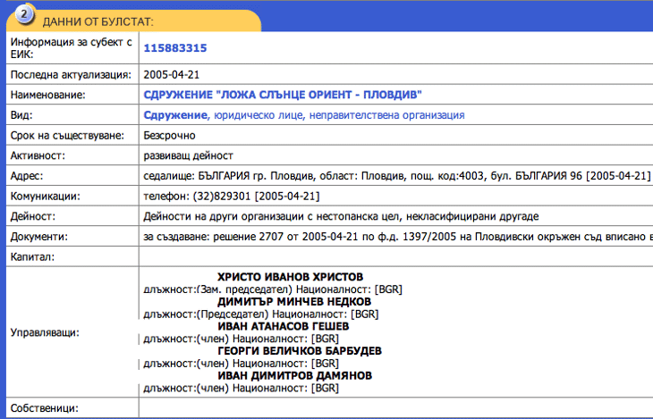Click the Срок на съществуване label

[x=67, y=136]
